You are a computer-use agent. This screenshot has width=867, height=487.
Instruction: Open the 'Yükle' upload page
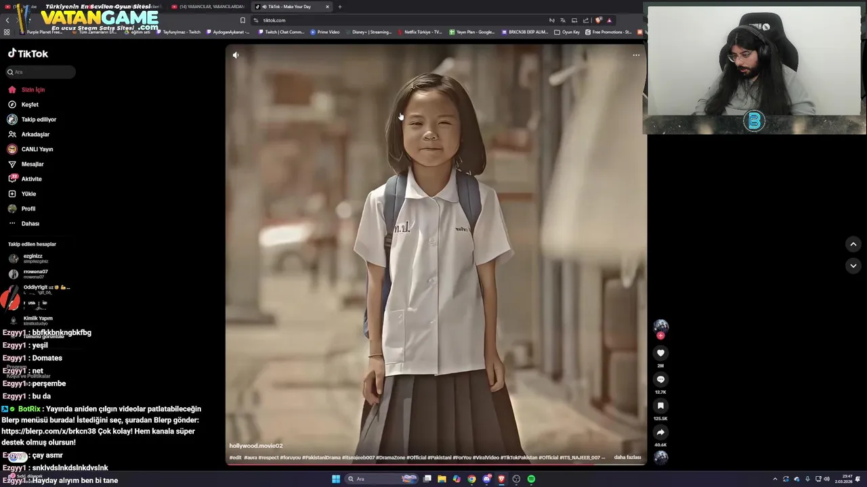pyautogui.click(x=22, y=193)
